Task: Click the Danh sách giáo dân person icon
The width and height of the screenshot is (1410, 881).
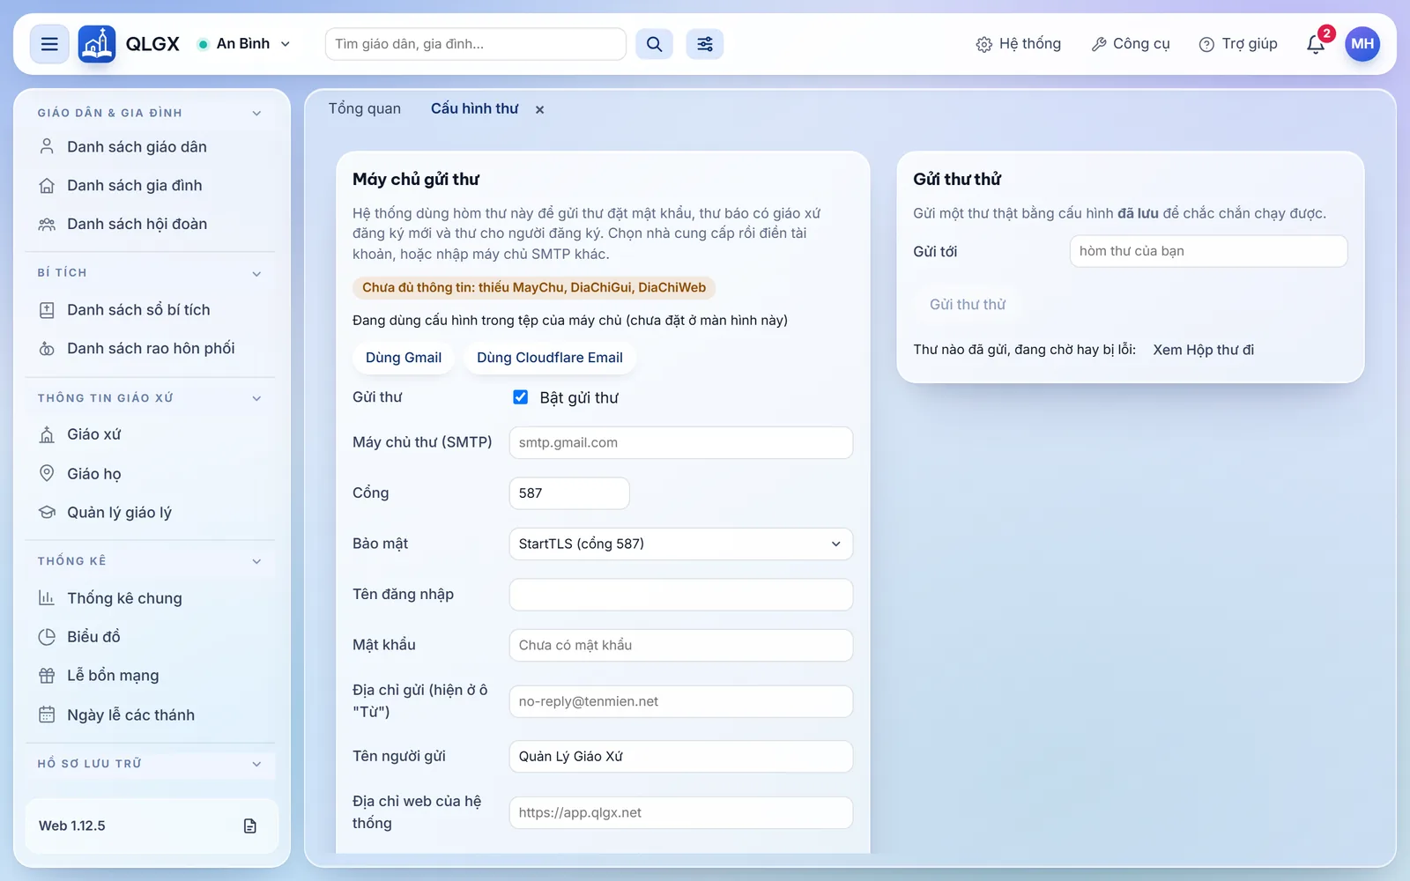Action: [47, 146]
